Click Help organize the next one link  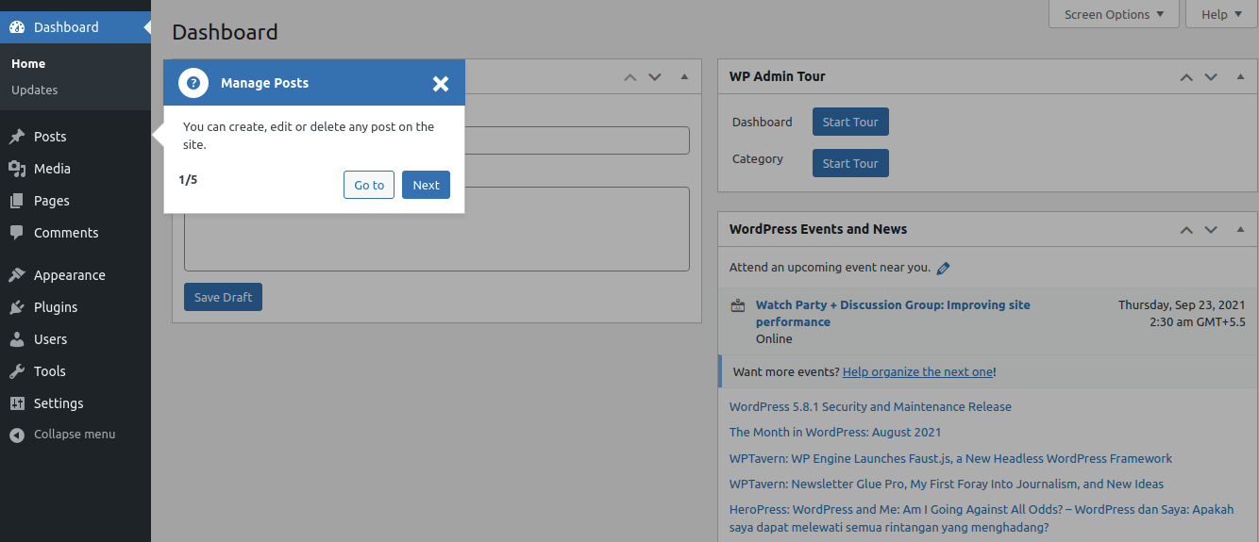(917, 372)
